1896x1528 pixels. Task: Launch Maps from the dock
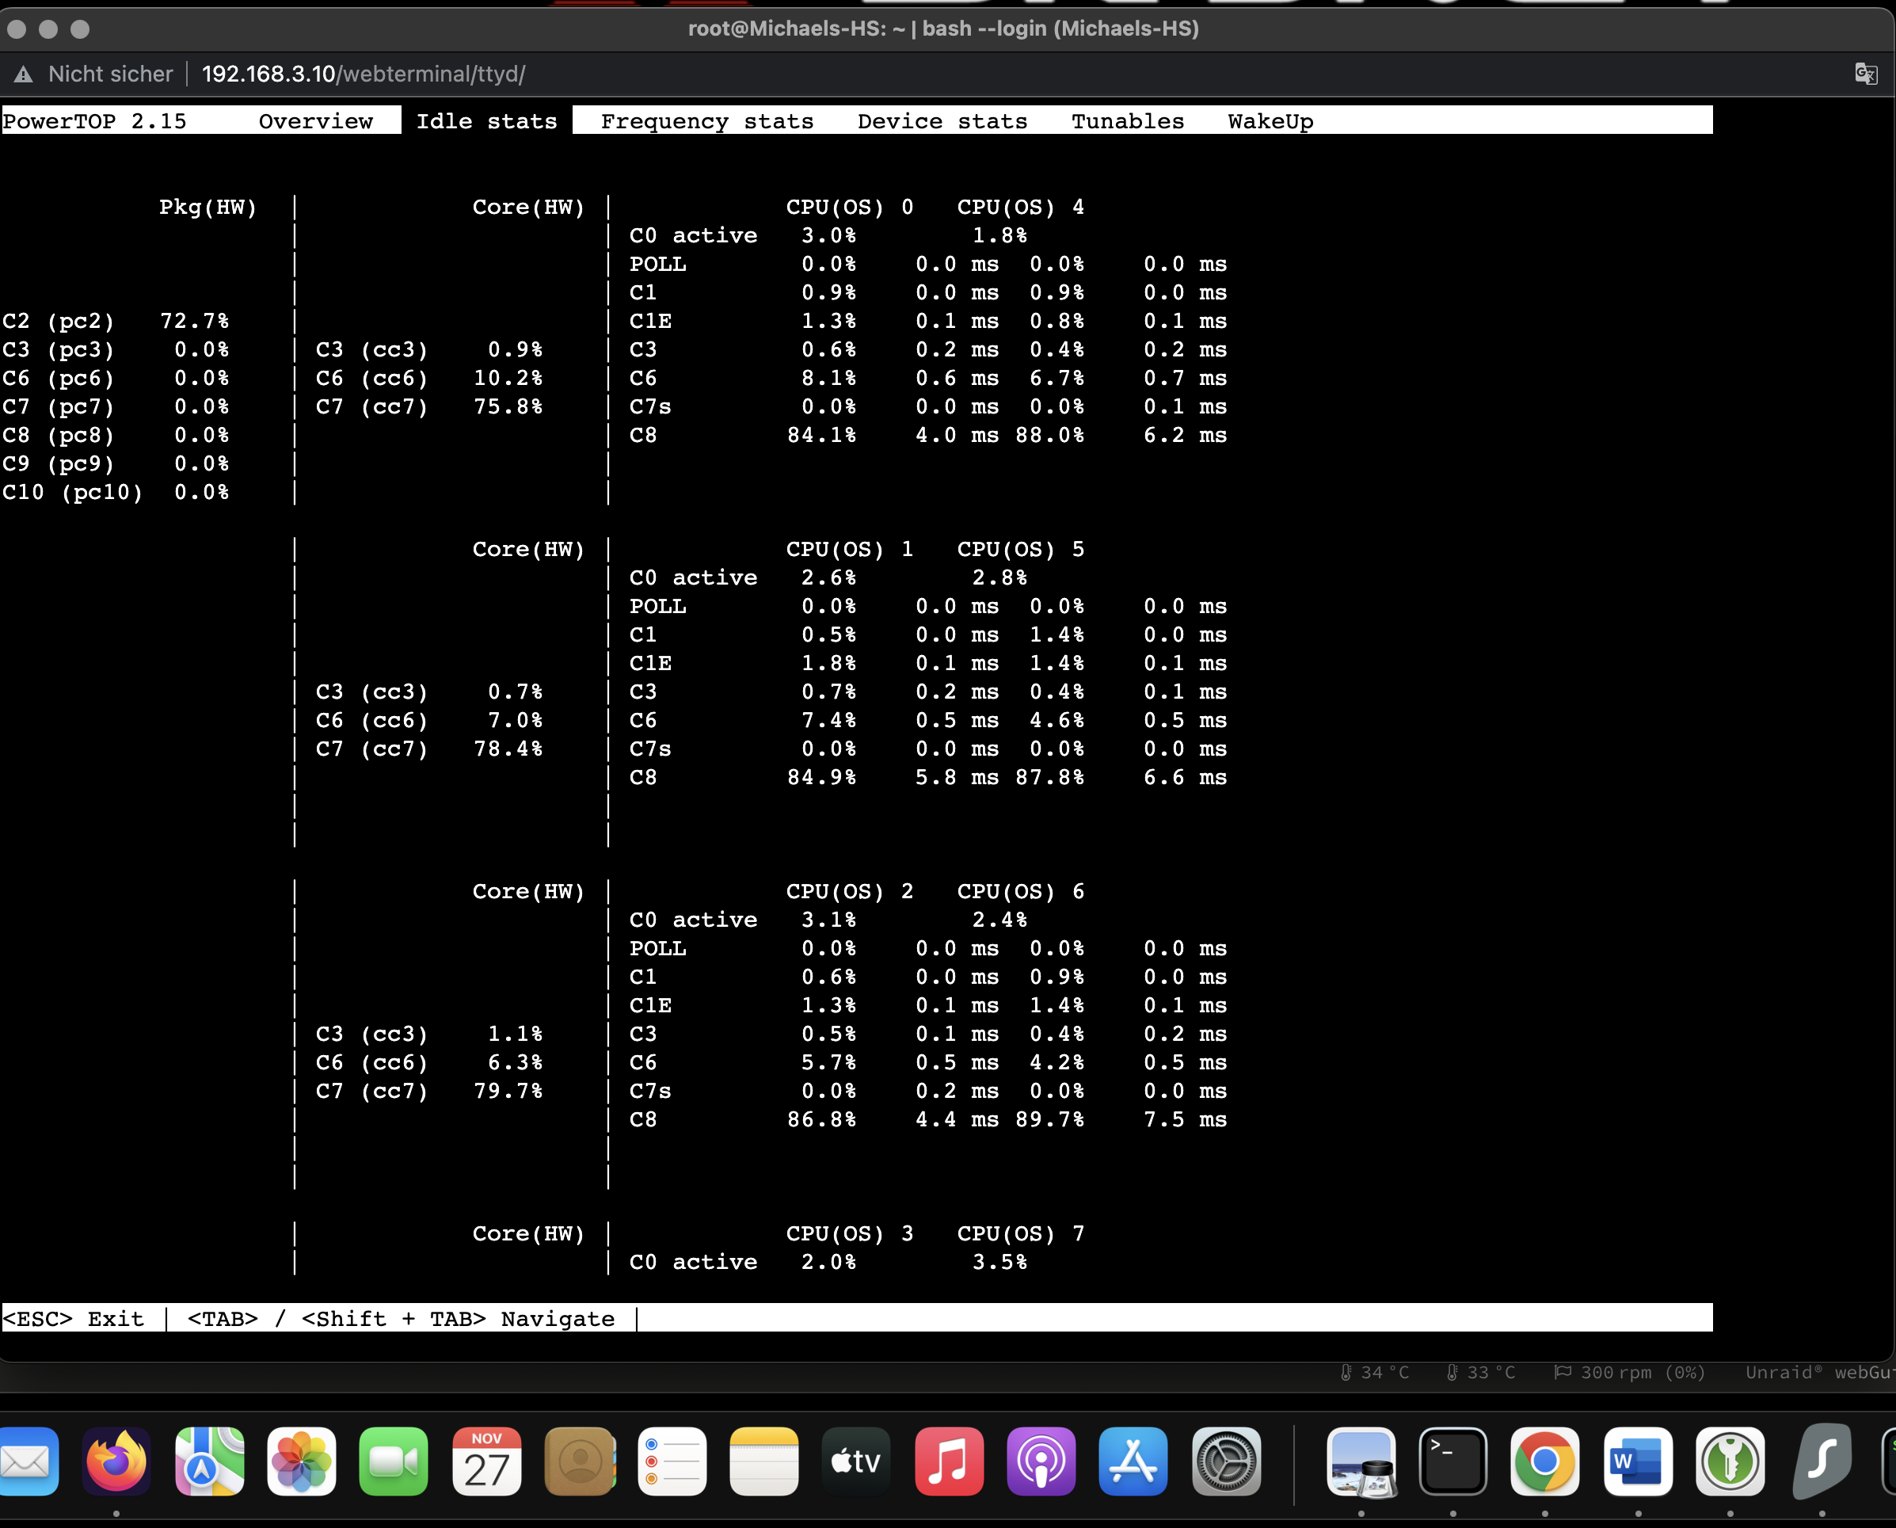208,1461
